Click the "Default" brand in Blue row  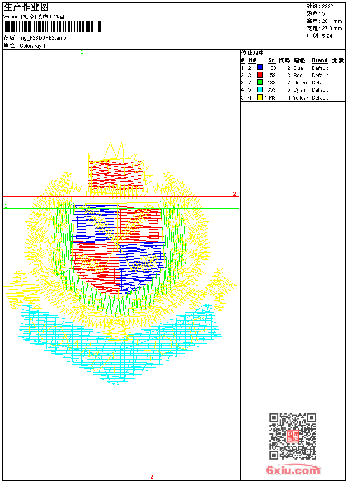point(320,68)
